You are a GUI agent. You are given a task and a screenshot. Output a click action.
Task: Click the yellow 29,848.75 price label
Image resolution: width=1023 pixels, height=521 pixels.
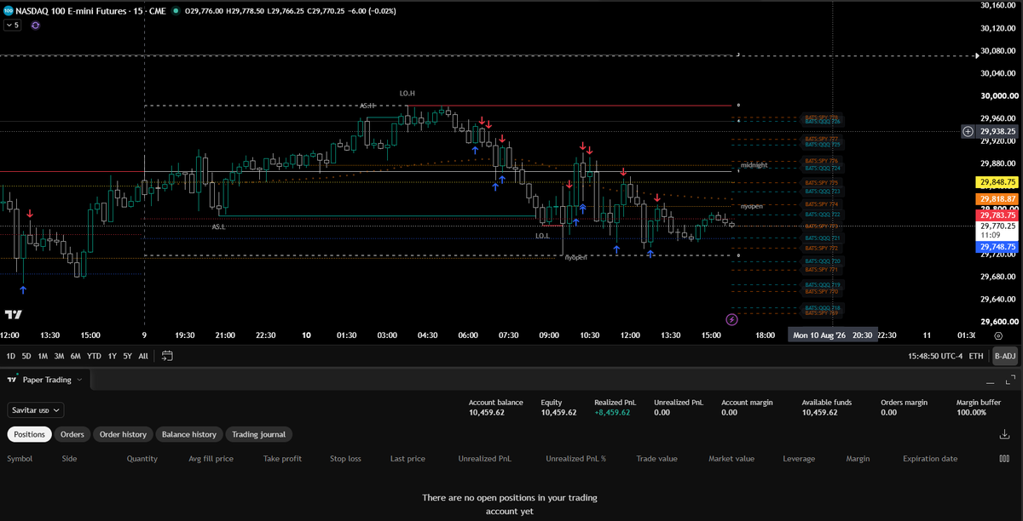click(x=997, y=182)
